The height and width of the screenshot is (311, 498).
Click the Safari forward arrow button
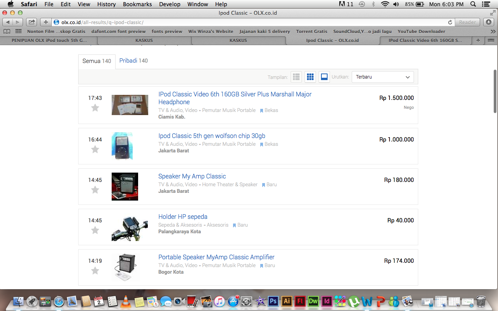coord(18,22)
